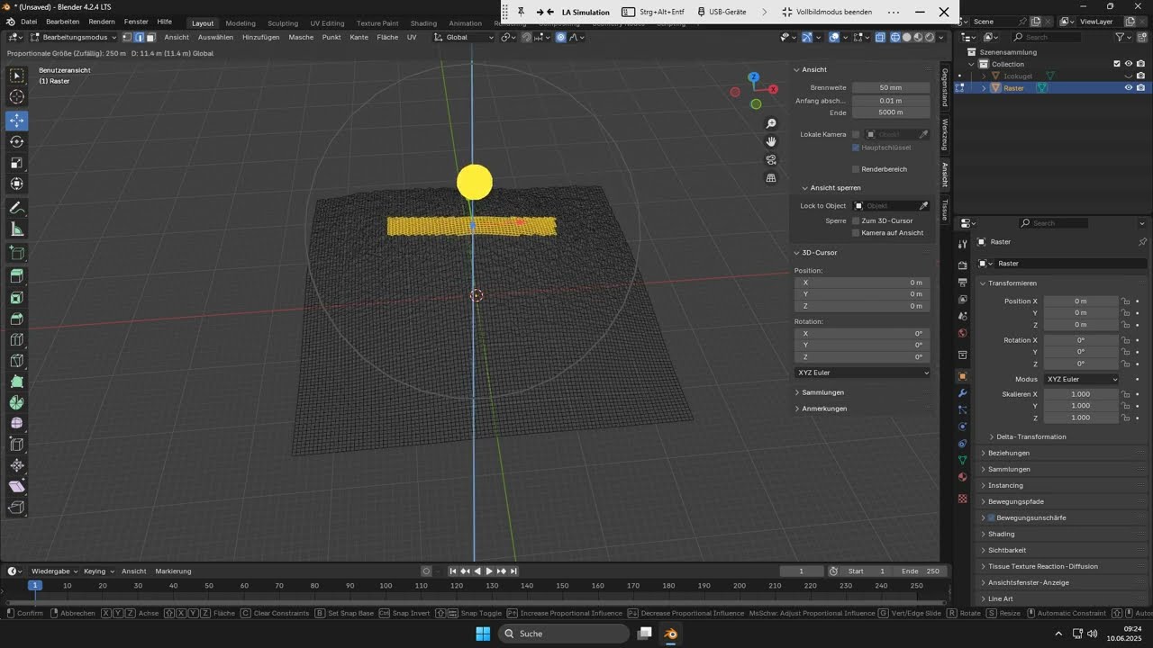The width and height of the screenshot is (1153, 648).
Task: Select the Inset Faces tool
Action: pyautogui.click(x=17, y=298)
